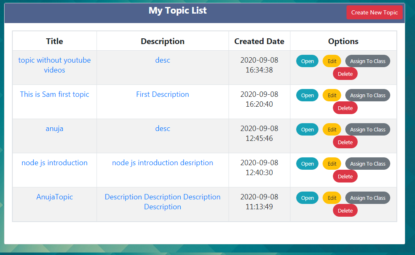
Task: Edit the 'anuja' topic
Action: pos(332,129)
